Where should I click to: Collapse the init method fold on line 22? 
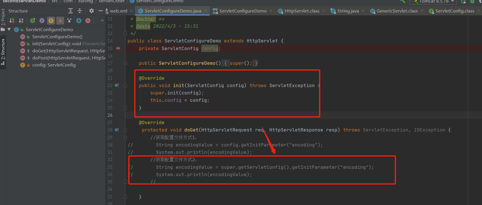point(125,85)
